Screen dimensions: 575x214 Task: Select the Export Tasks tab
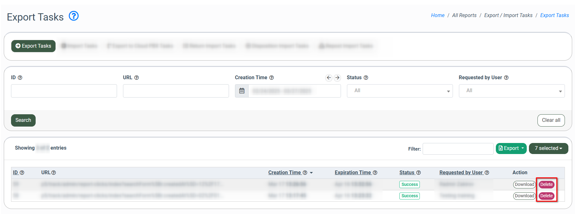coord(33,46)
